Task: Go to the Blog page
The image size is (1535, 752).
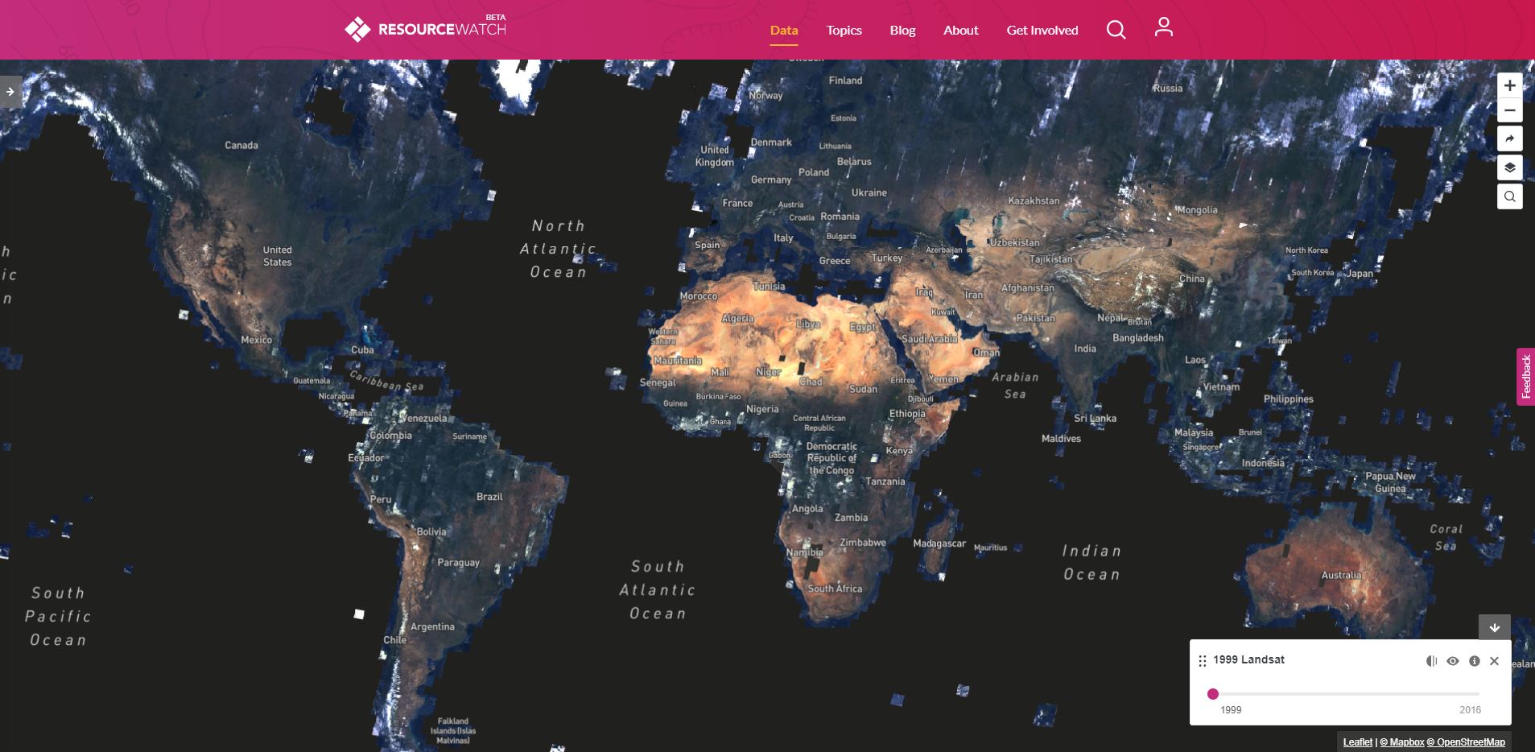Action: pos(902,31)
